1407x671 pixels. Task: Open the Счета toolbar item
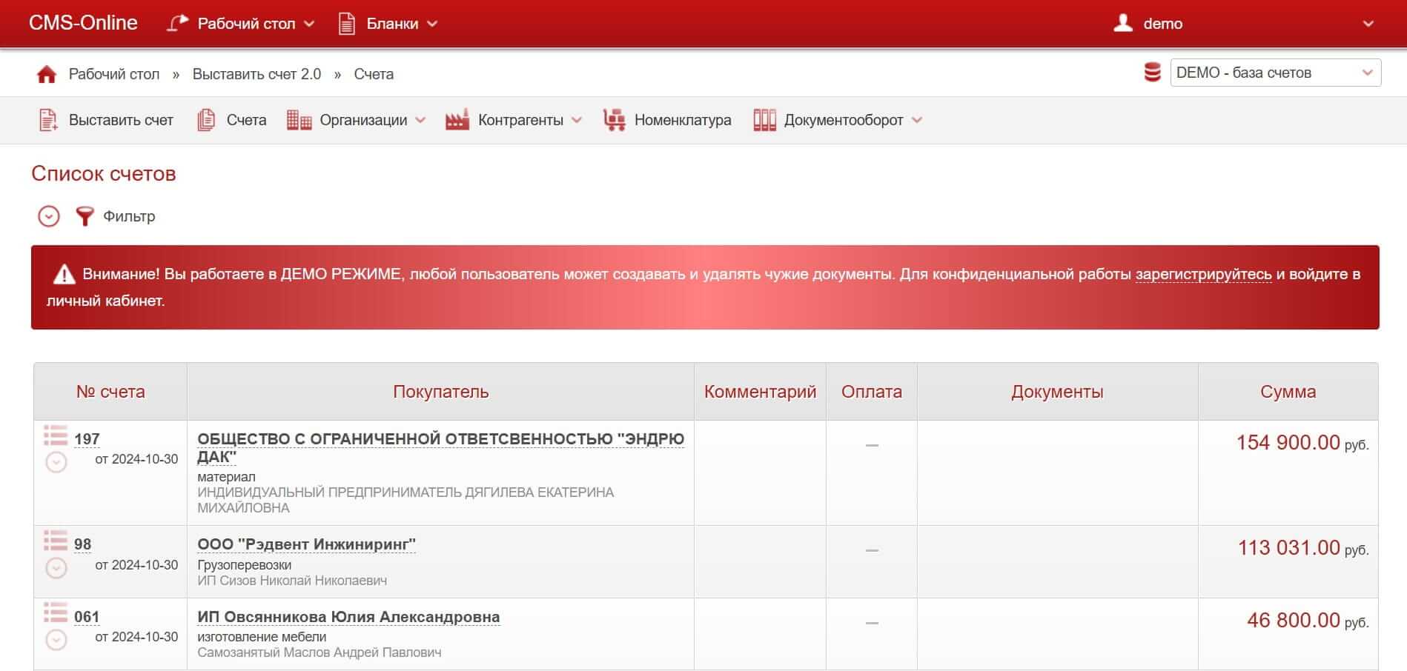tap(246, 120)
